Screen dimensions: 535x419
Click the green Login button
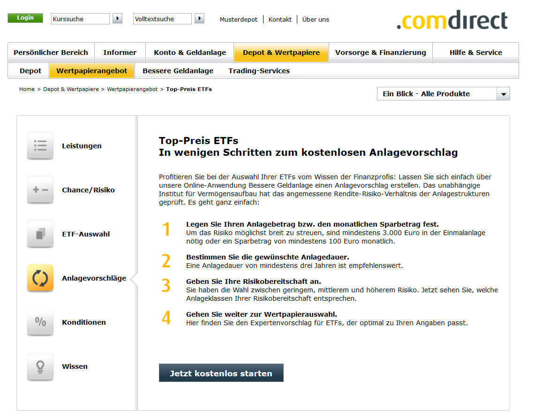pos(25,18)
